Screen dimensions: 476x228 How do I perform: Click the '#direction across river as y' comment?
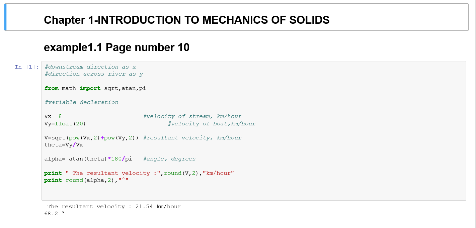94,74
